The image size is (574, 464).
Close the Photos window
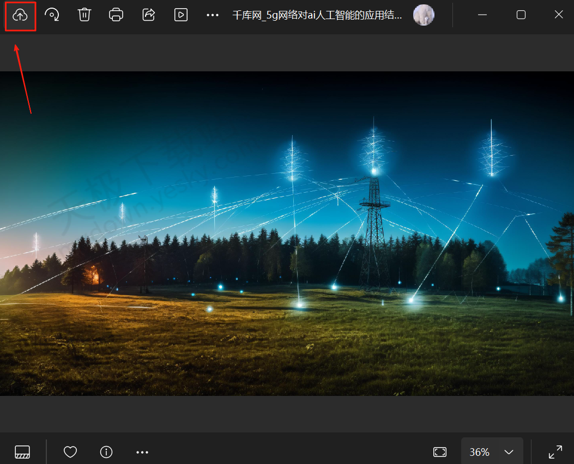[559, 14]
